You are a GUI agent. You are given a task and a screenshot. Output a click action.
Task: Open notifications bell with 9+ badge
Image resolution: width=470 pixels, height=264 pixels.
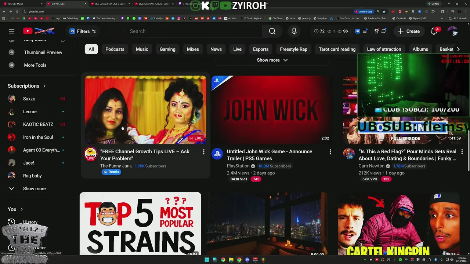pyautogui.click(x=434, y=31)
